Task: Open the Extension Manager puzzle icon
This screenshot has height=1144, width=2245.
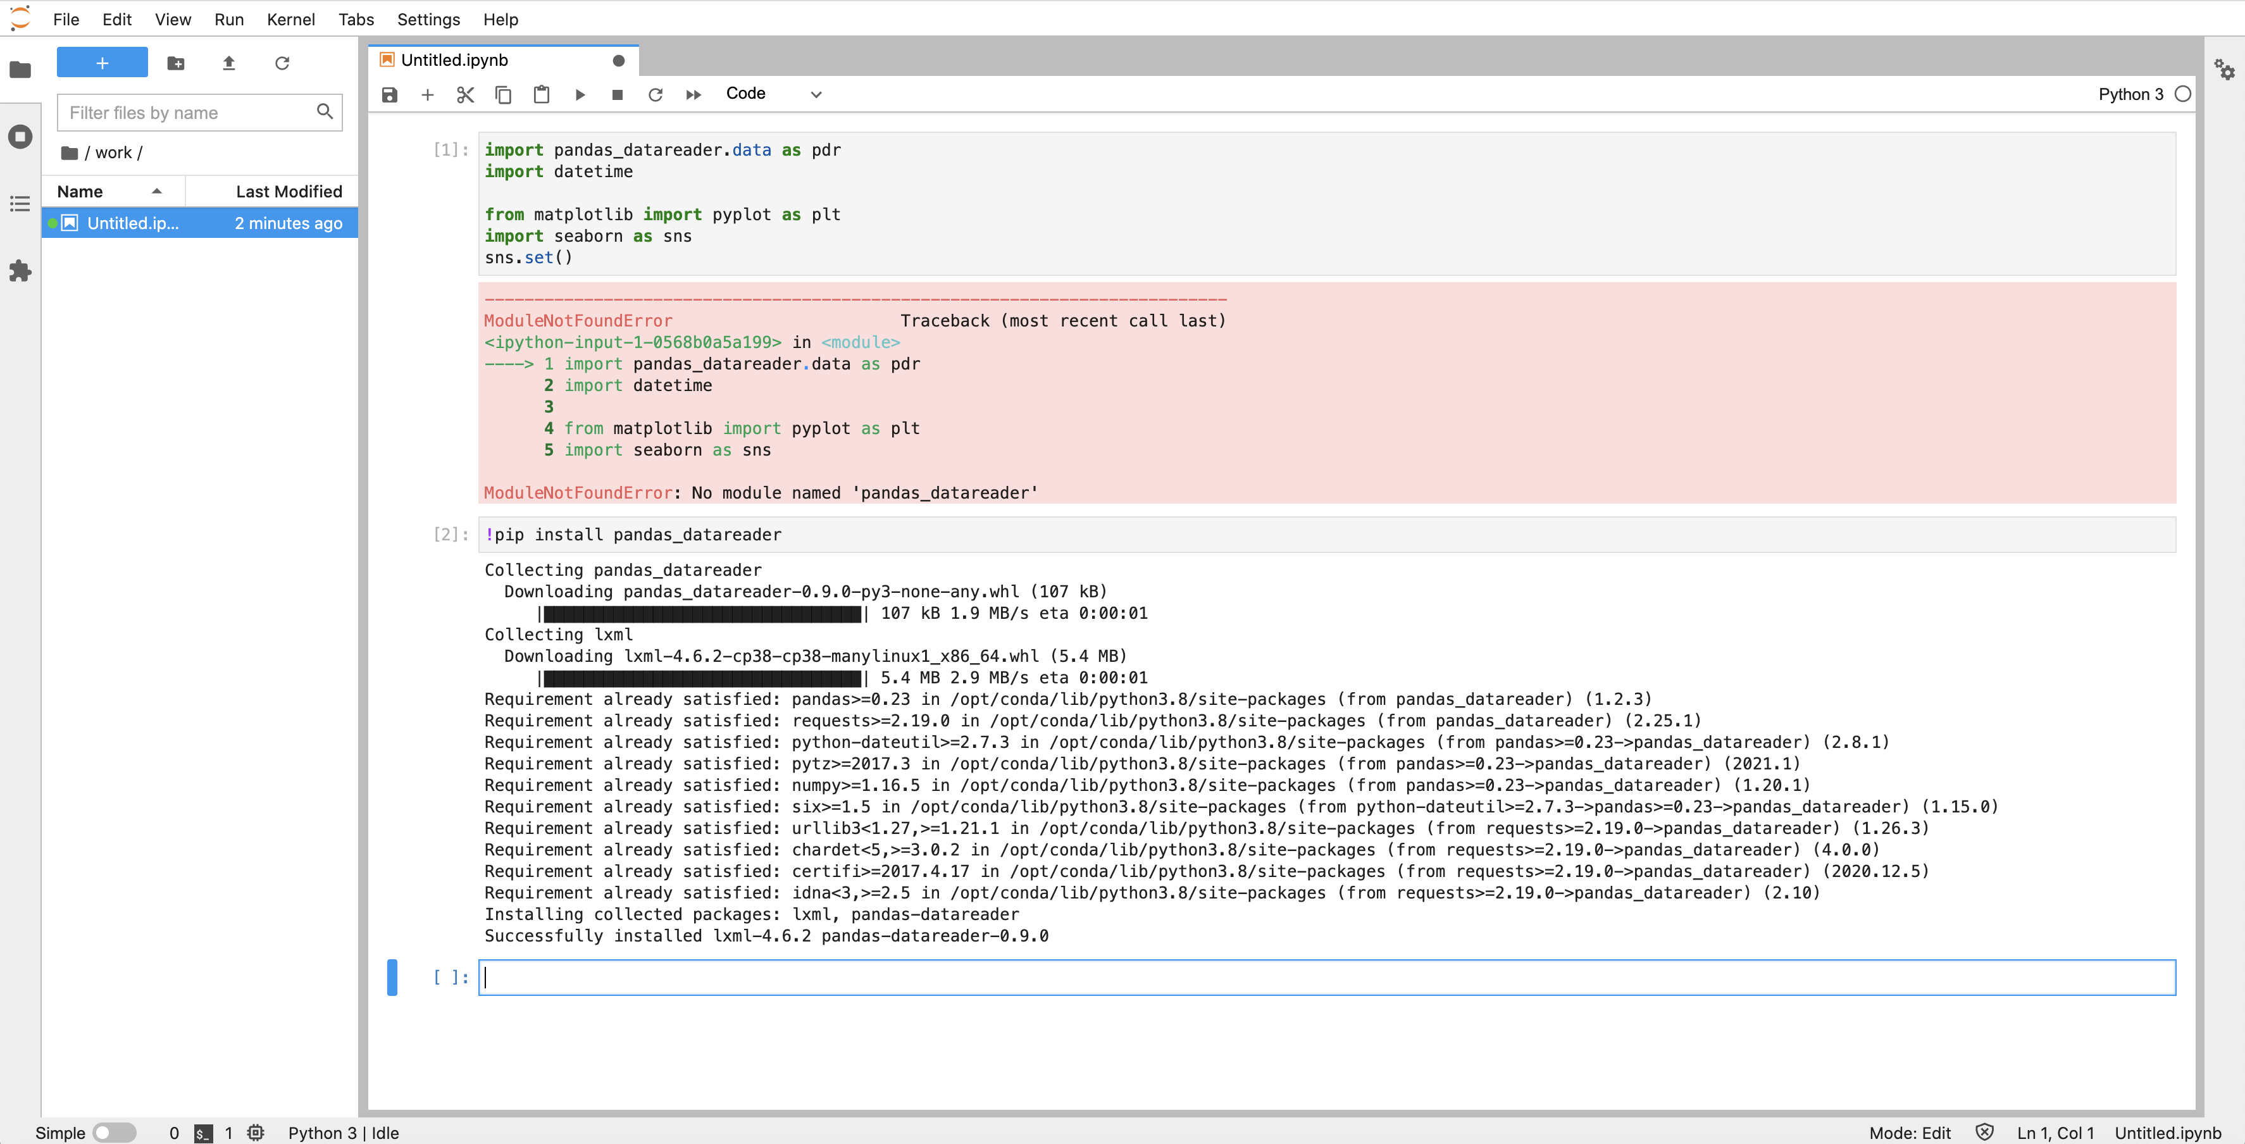Action: point(20,271)
